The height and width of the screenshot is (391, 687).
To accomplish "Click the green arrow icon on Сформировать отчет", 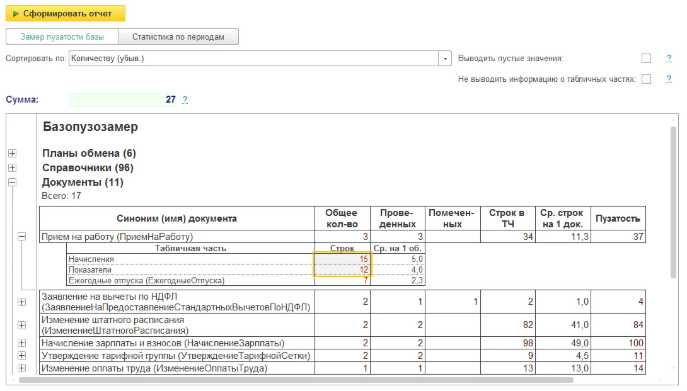I will coord(16,13).
